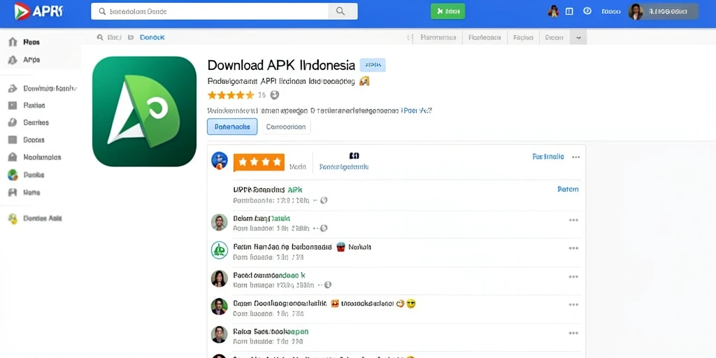Screen dimensions: 716x358
Task: Click the globe icon in first reviewer row
Action: (x=324, y=228)
